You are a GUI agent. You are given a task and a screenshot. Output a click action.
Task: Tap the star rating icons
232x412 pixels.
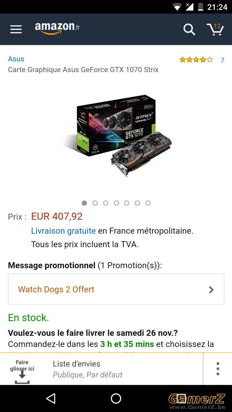click(x=196, y=60)
